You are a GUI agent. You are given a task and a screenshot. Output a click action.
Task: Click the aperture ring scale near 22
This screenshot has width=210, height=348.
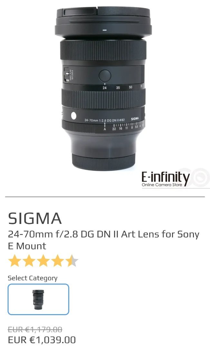click(x=114, y=129)
